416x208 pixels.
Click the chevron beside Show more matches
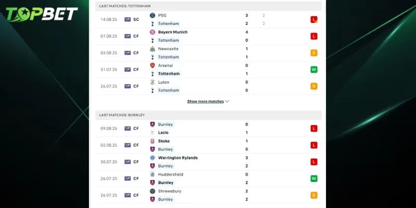coord(227,101)
